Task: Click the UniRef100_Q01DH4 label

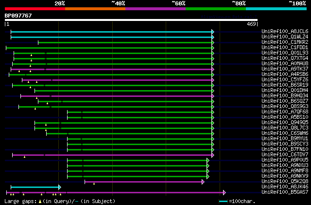Action: click(285, 91)
